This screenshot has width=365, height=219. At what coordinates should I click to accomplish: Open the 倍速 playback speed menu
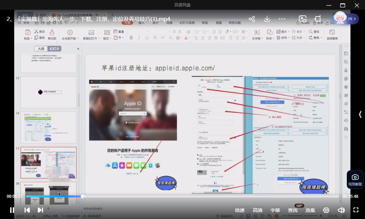click(x=240, y=210)
